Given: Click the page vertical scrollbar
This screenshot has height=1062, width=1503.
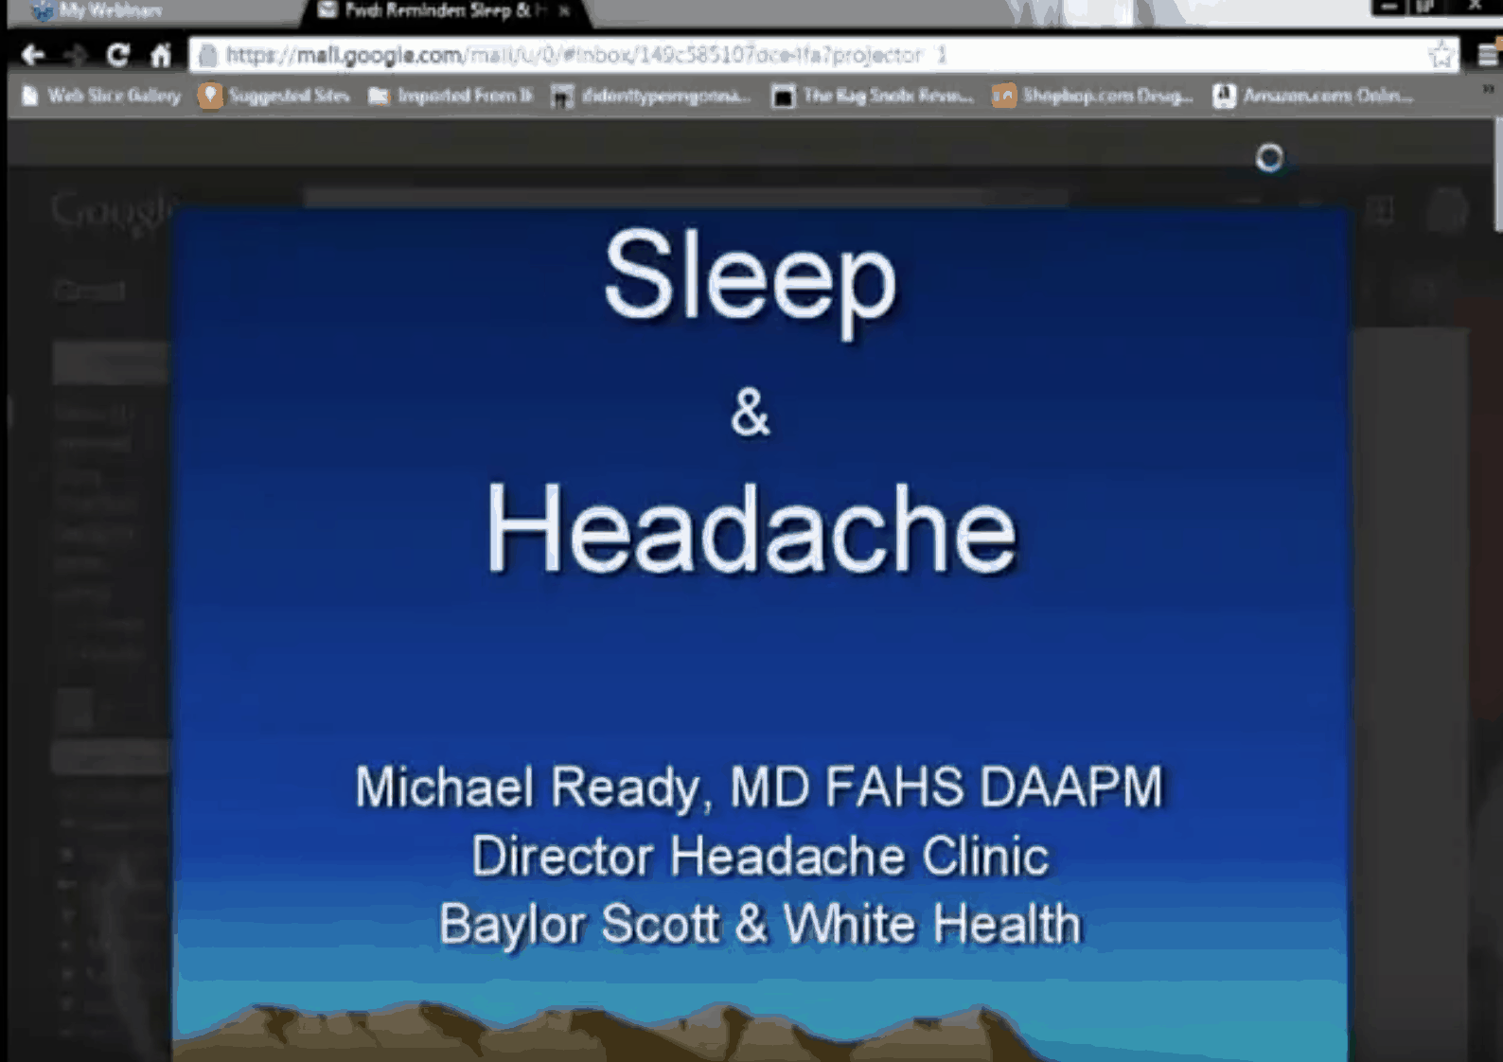Looking at the screenshot, I should (1498, 175).
